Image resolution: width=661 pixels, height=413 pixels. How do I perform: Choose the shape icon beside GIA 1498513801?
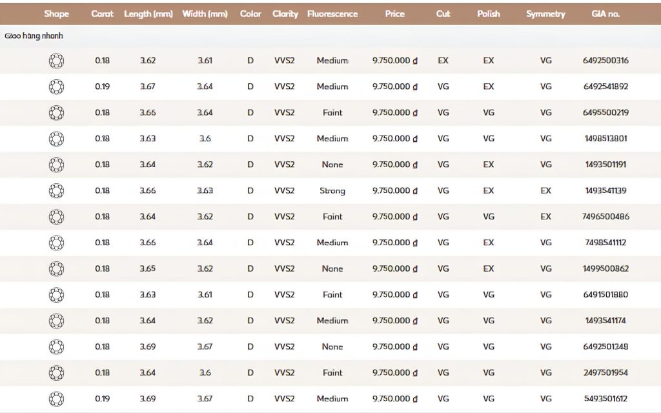(56, 139)
